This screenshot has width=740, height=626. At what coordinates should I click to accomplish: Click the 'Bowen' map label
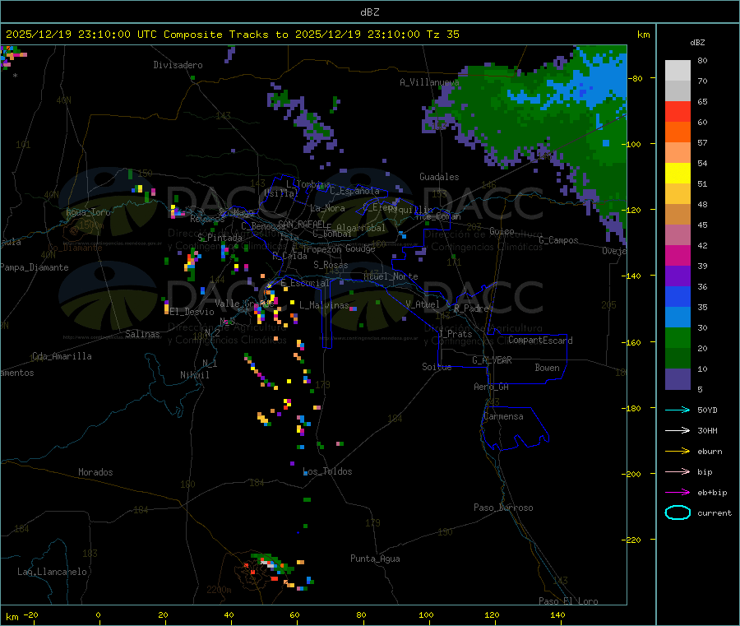[547, 368]
